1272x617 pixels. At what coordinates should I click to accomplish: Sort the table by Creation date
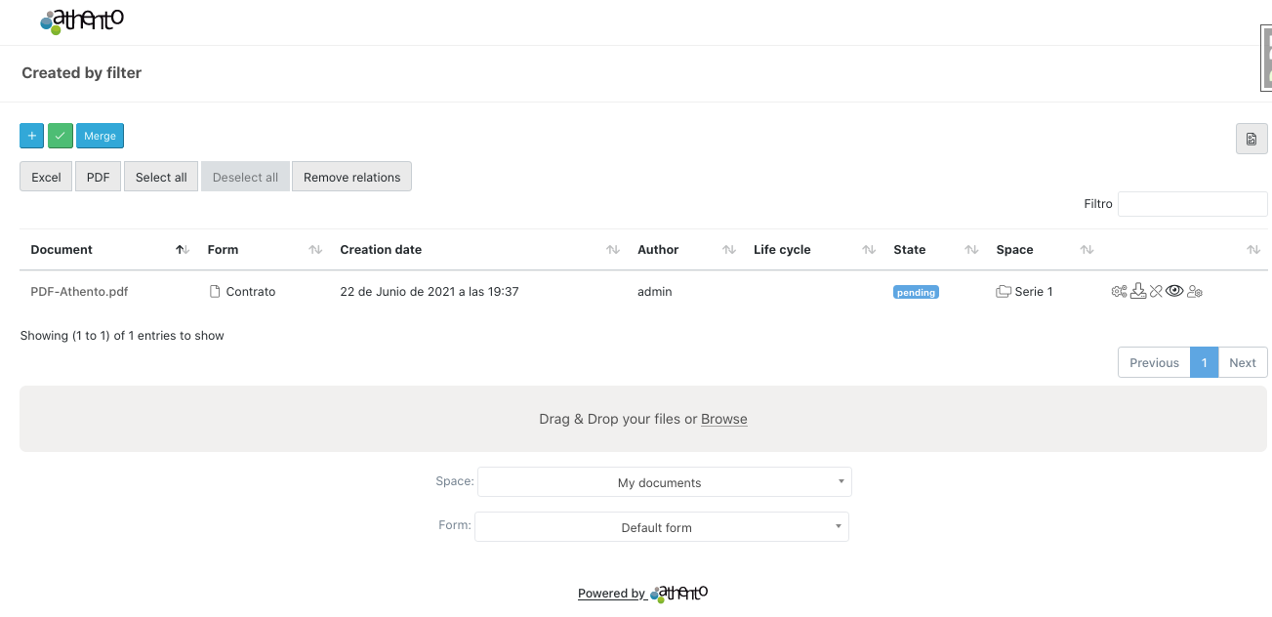point(381,250)
